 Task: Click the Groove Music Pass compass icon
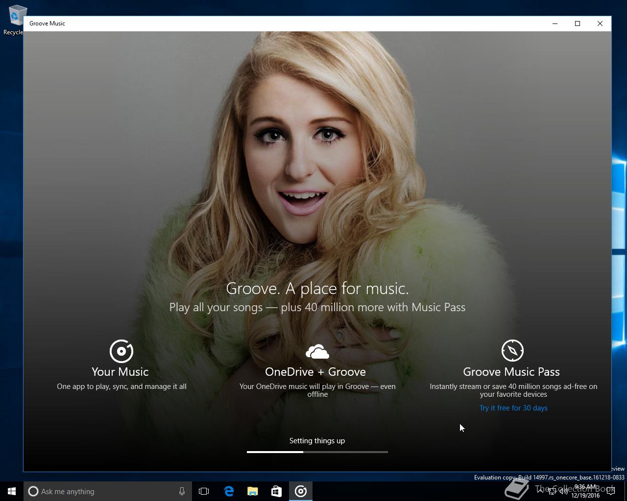point(512,350)
